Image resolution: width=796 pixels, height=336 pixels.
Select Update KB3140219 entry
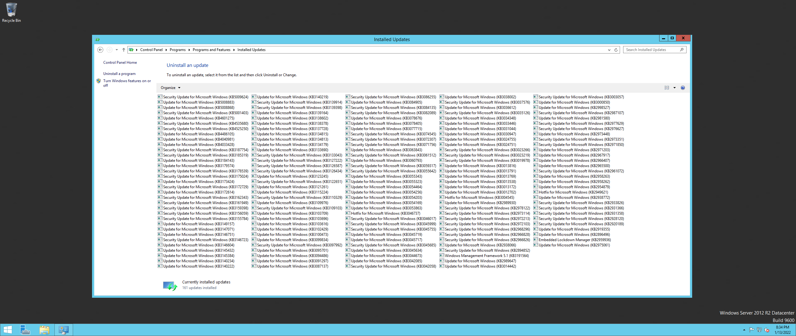pyautogui.click(x=290, y=97)
